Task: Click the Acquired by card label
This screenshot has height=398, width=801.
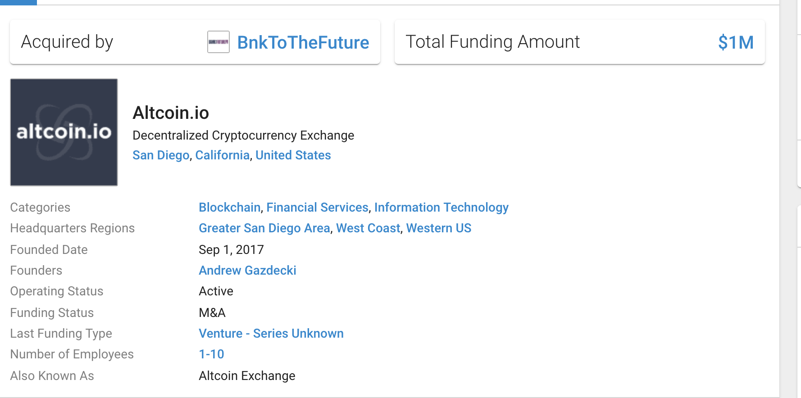Action: pos(67,42)
